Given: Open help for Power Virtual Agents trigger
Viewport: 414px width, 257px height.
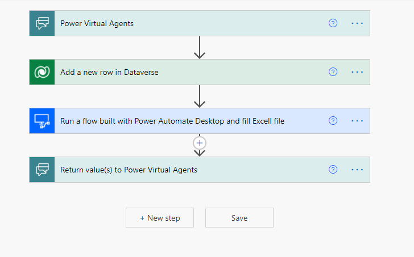Looking at the screenshot, I should pos(333,23).
